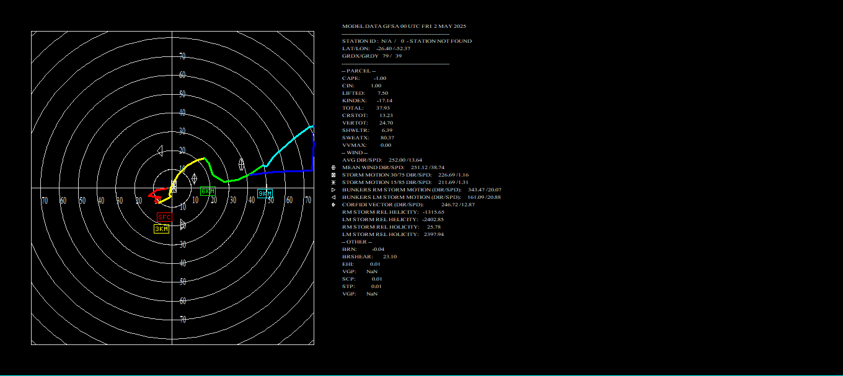The height and width of the screenshot is (376, 843).
Task: Click the 'RM STORM REL HELICITY: -1315.65' row
Action: (393, 212)
